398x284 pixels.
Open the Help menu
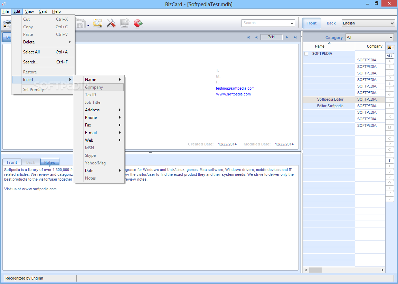(56, 11)
